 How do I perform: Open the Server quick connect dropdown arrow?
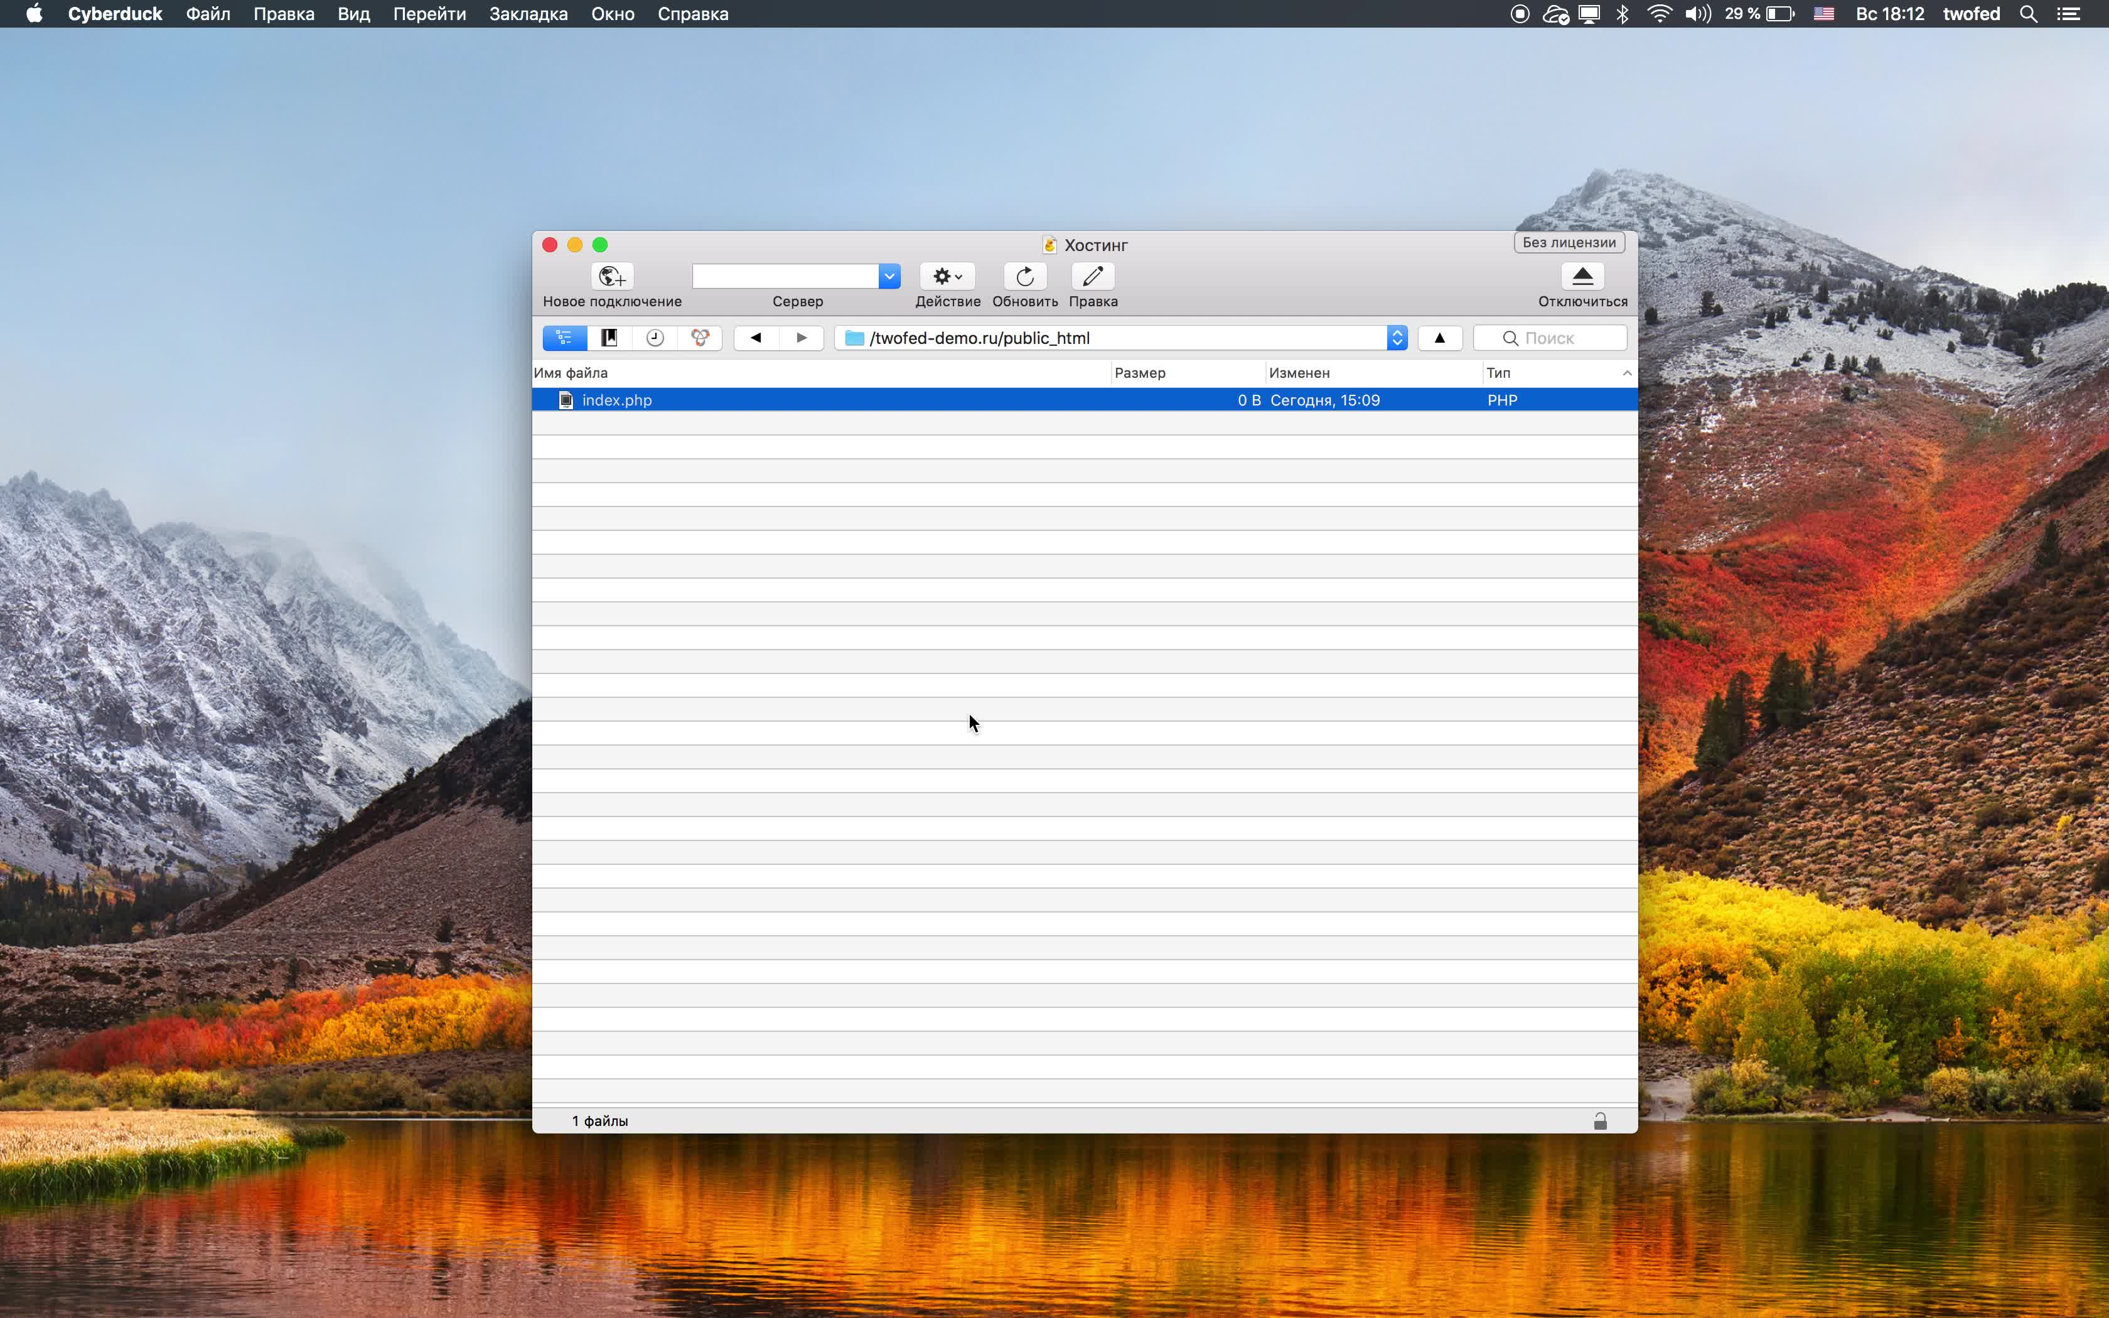click(889, 276)
